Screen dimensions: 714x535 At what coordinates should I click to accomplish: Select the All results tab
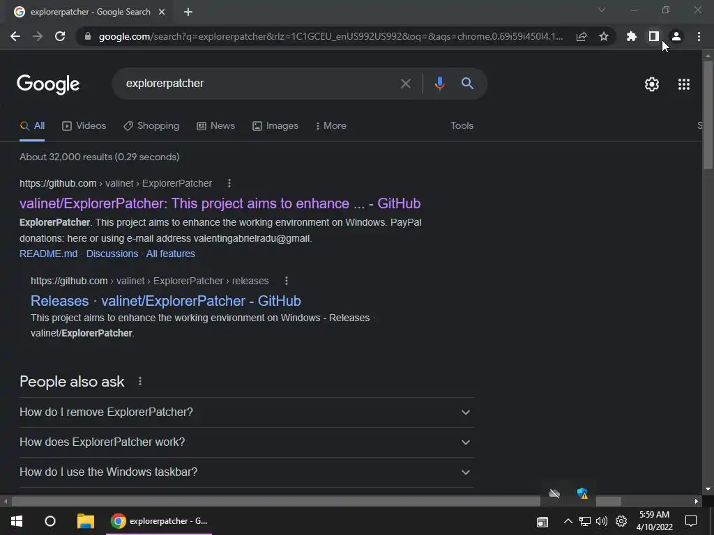point(32,126)
